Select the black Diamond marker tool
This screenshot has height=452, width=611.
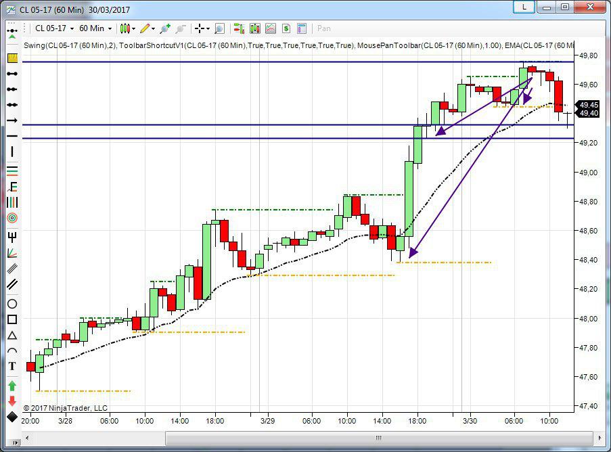tap(12, 416)
